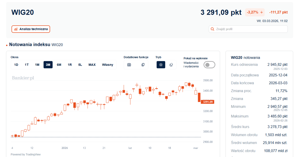Select the 1D period

coord(16,65)
